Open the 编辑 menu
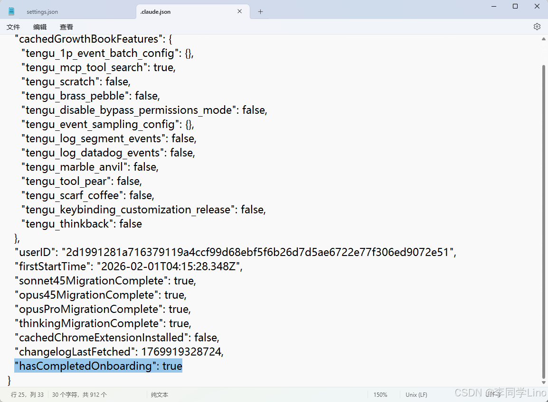Viewport: 548px width, 402px height. (40, 27)
